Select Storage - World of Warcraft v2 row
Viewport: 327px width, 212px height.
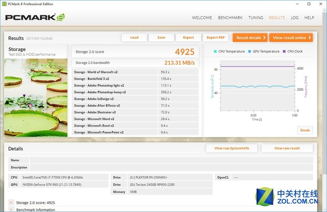pos(135,72)
